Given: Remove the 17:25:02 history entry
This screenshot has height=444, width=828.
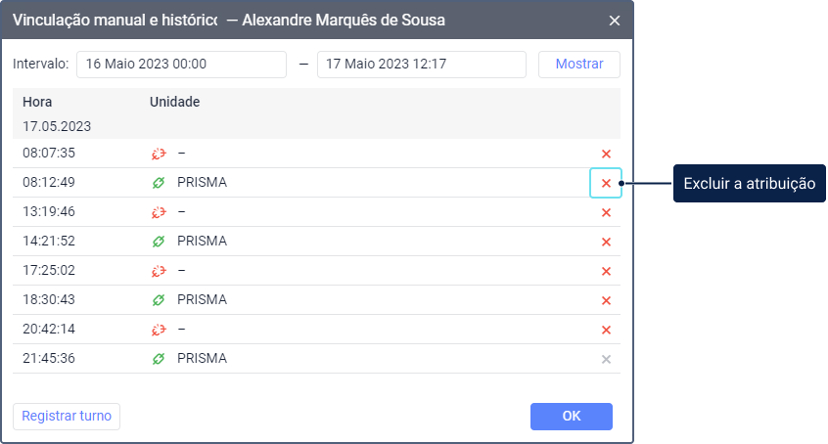Looking at the screenshot, I should (x=606, y=271).
